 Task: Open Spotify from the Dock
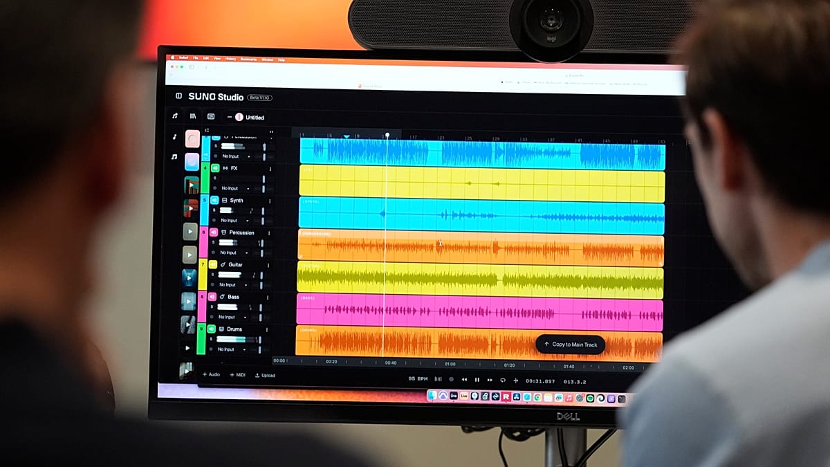[590, 399]
